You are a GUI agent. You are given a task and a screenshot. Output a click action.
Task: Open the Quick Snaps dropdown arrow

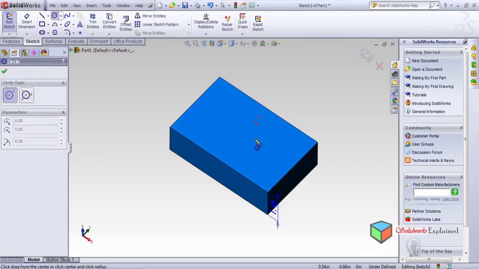(242, 34)
